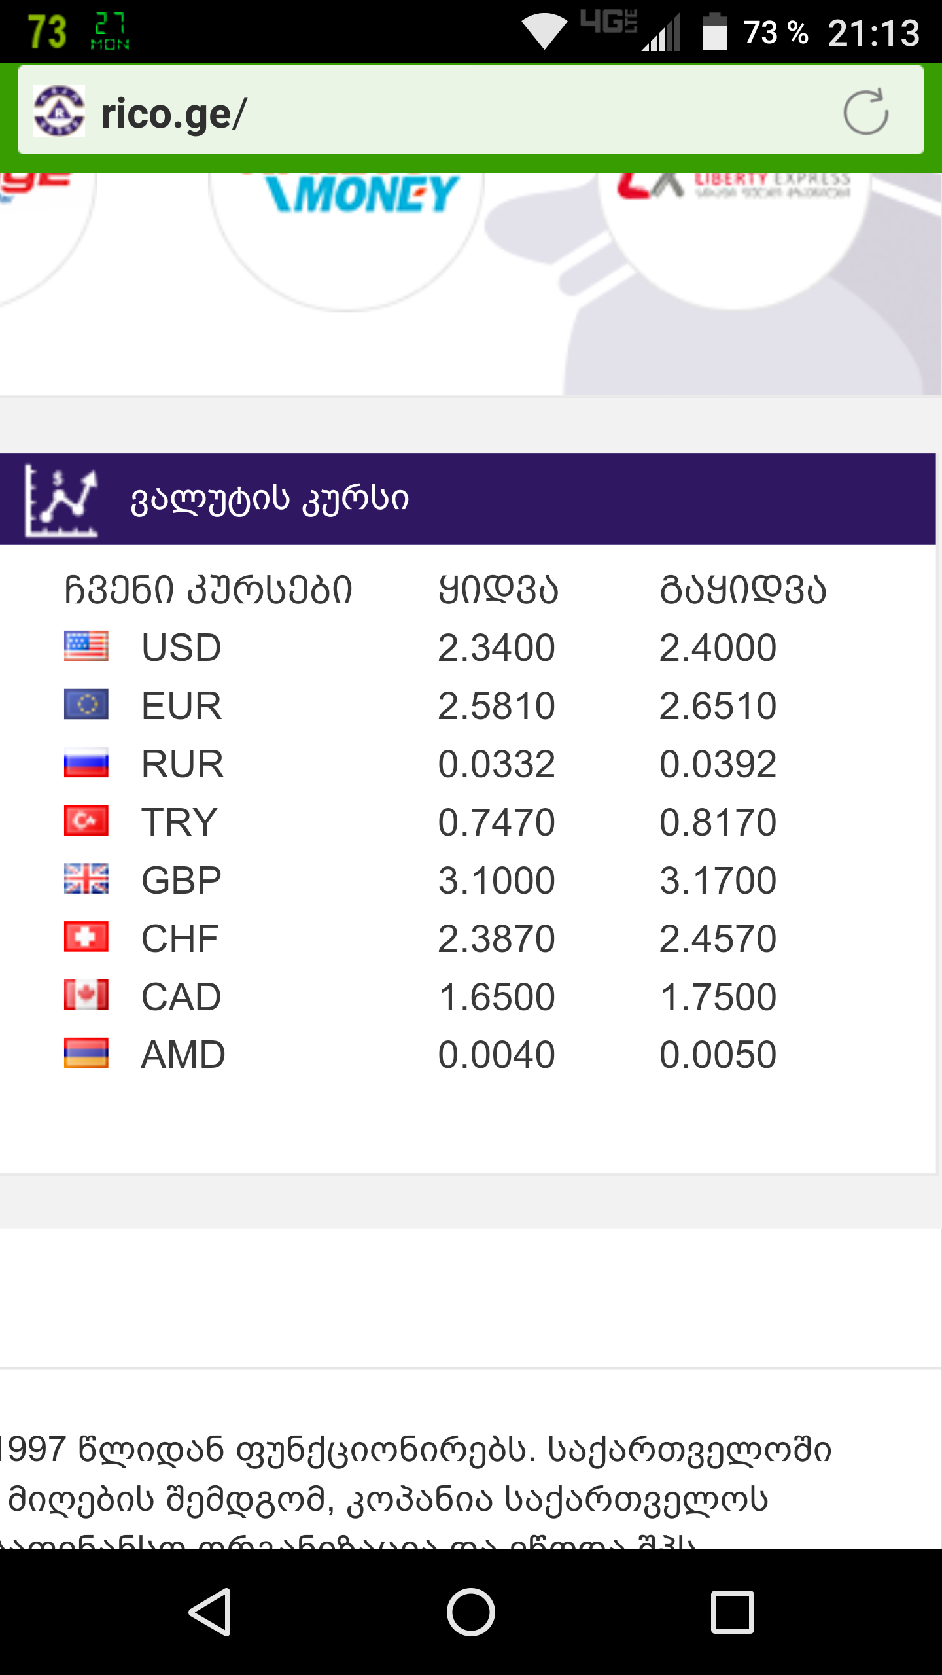Tap the British flag next to GBP

pos(86,879)
